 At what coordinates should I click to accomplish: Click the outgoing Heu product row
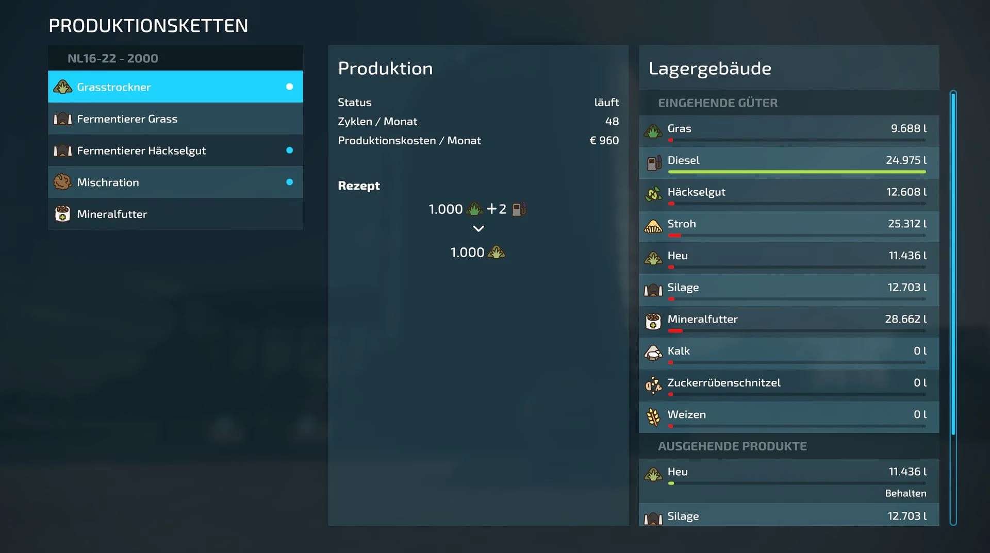pyautogui.click(x=789, y=481)
